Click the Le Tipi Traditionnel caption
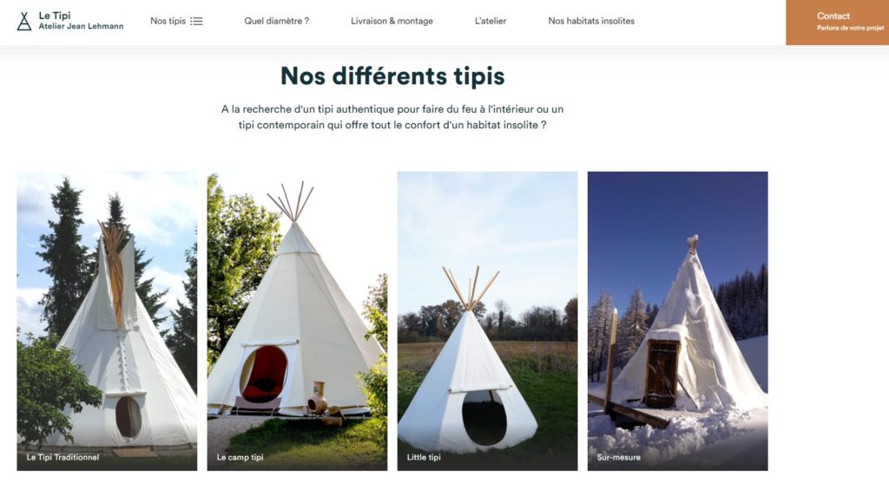889x503 pixels. pos(63,457)
